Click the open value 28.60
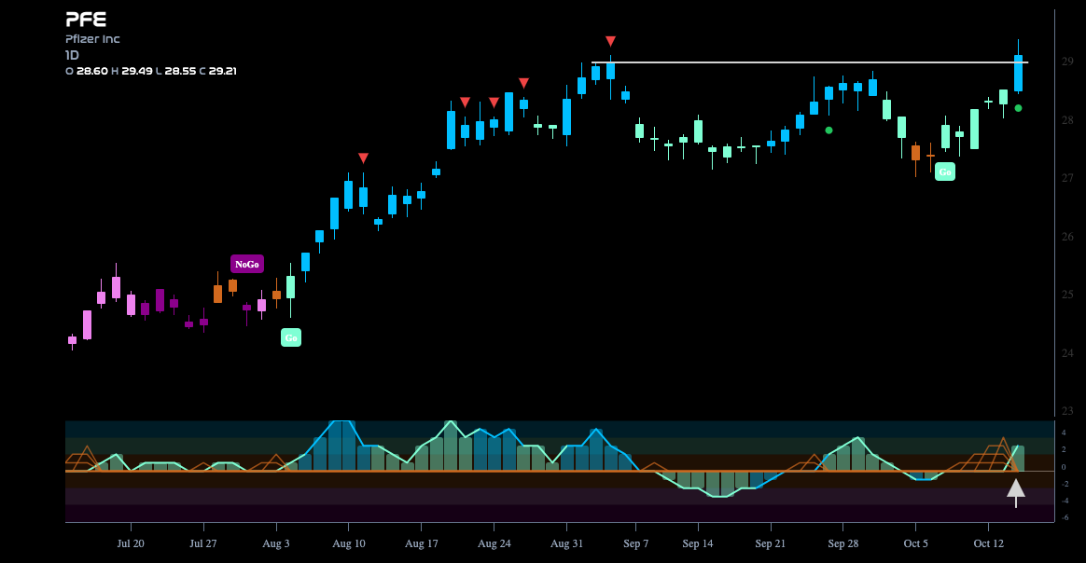 click(x=92, y=71)
